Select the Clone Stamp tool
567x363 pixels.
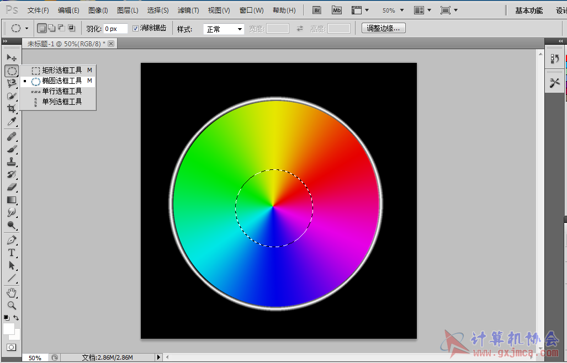coord(12,162)
